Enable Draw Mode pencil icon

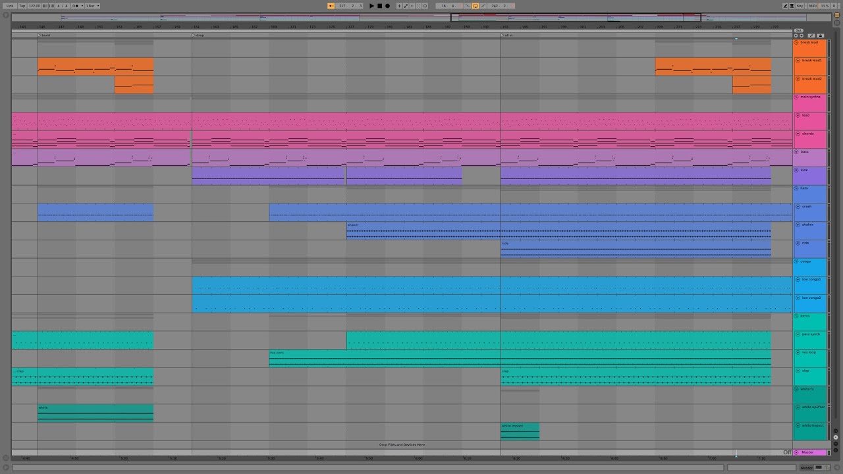(x=785, y=6)
